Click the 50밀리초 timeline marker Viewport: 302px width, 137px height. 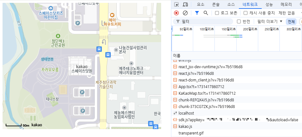186,29
